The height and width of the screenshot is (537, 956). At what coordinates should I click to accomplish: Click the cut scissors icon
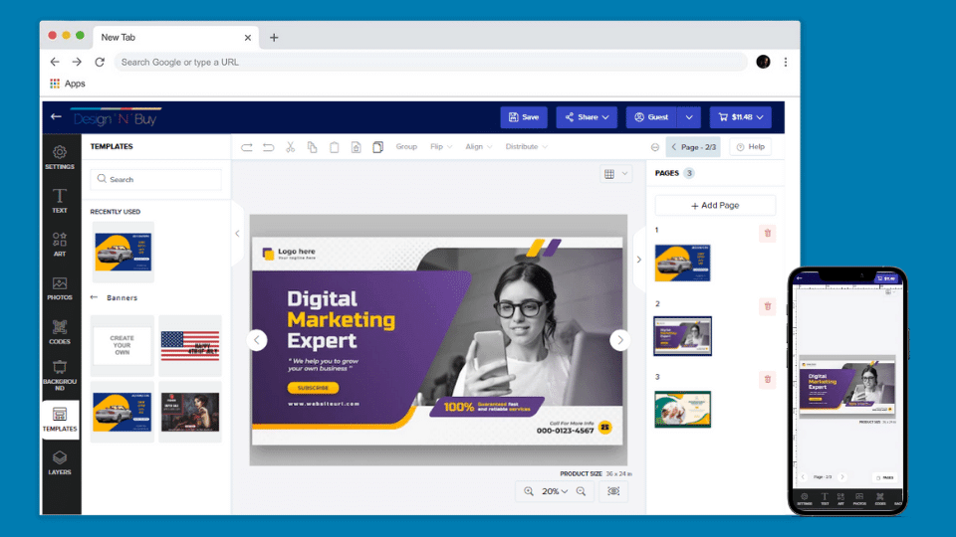(290, 147)
